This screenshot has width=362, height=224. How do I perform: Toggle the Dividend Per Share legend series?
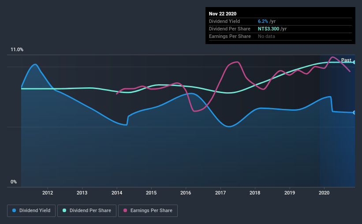87,211
